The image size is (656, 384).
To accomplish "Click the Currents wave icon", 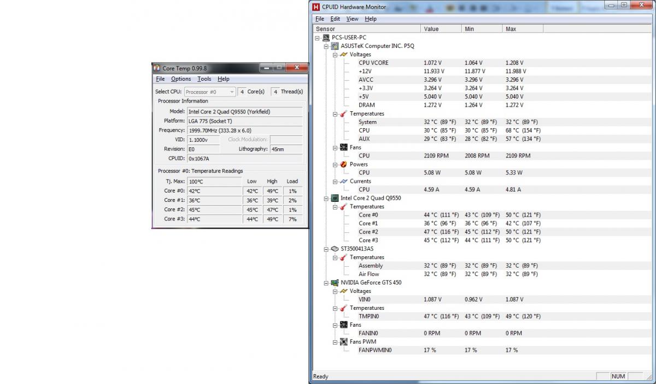I will (x=344, y=181).
